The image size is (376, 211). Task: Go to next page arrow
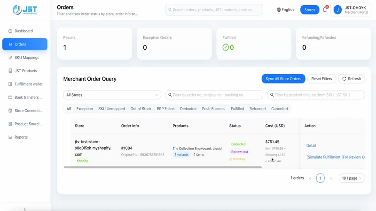click(x=331, y=178)
